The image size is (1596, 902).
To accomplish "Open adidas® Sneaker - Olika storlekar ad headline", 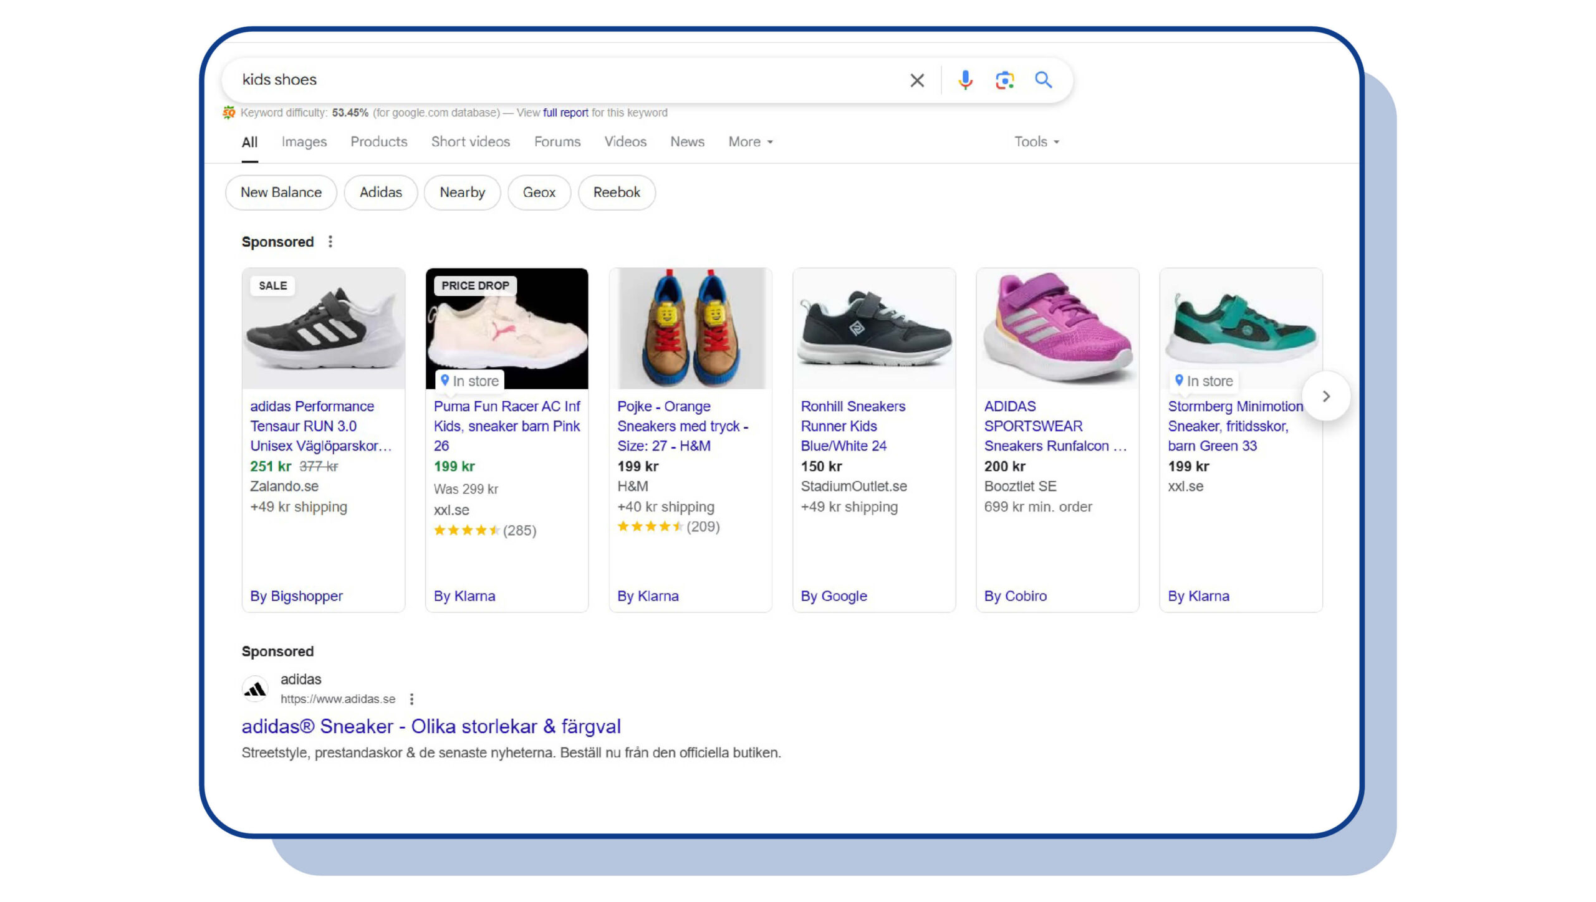I will (431, 726).
